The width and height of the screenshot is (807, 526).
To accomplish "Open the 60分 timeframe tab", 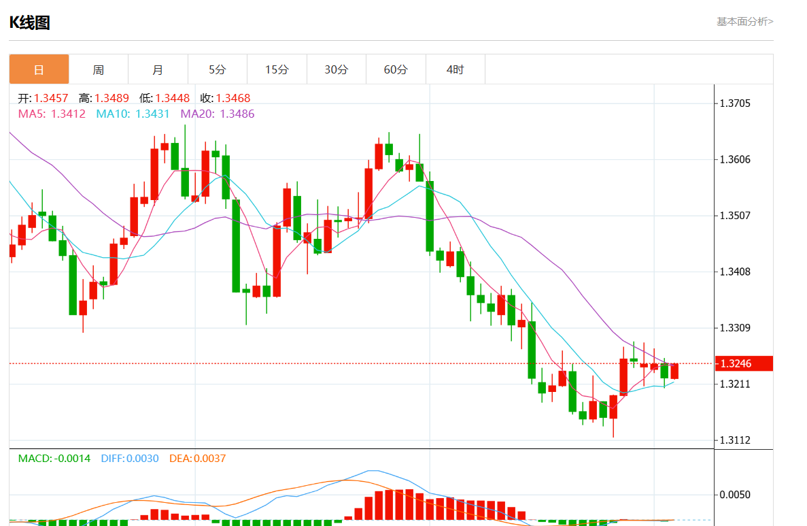I will click(396, 69).
